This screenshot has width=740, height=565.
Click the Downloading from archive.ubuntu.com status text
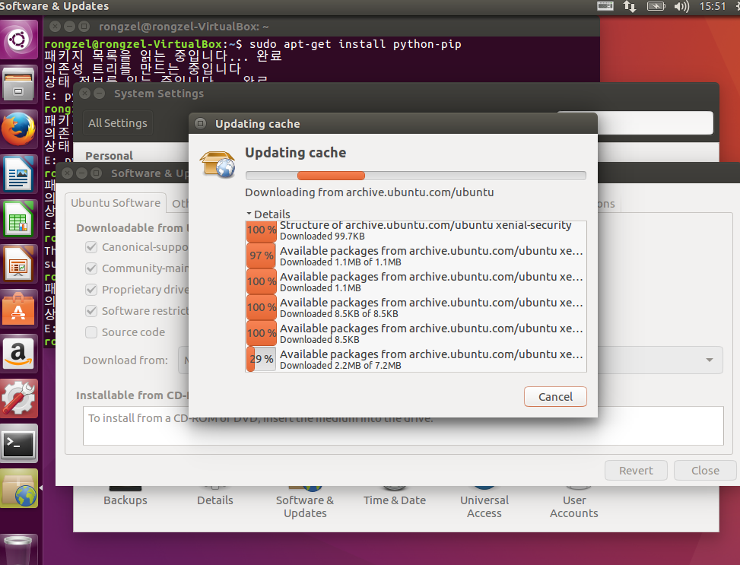coord(369,192)
